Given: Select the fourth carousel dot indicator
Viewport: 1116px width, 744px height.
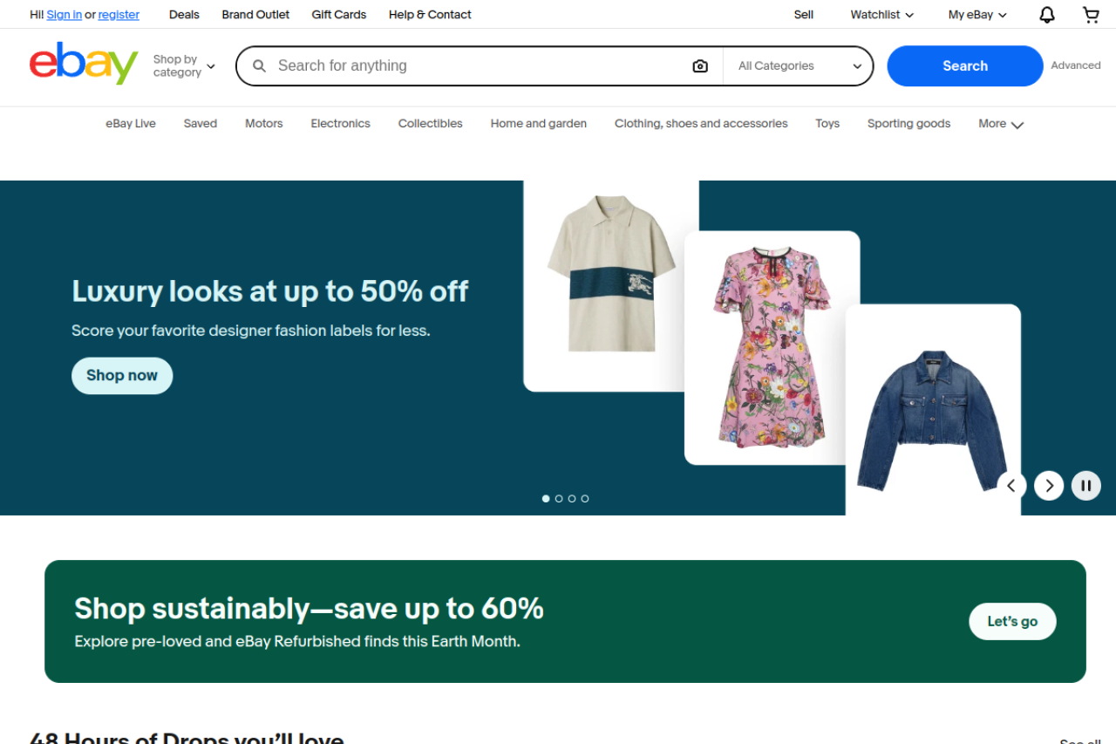Looking at the screenshot, I should pos(585,499).
